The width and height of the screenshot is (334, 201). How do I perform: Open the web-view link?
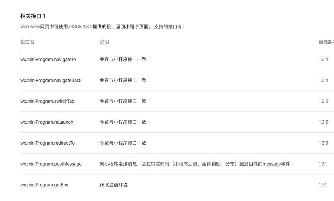[x=30, y=27]
